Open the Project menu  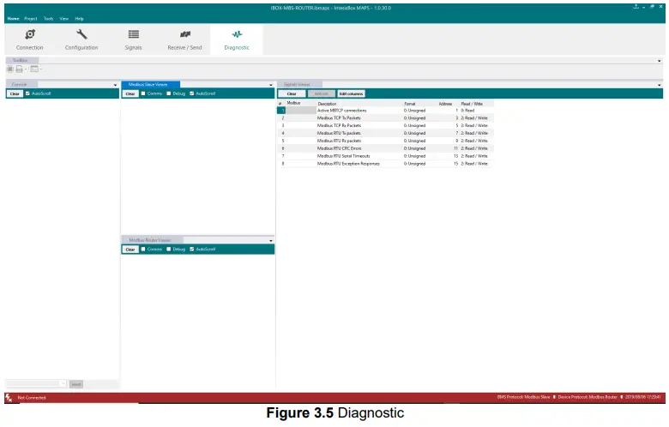[x=31, y=19]
